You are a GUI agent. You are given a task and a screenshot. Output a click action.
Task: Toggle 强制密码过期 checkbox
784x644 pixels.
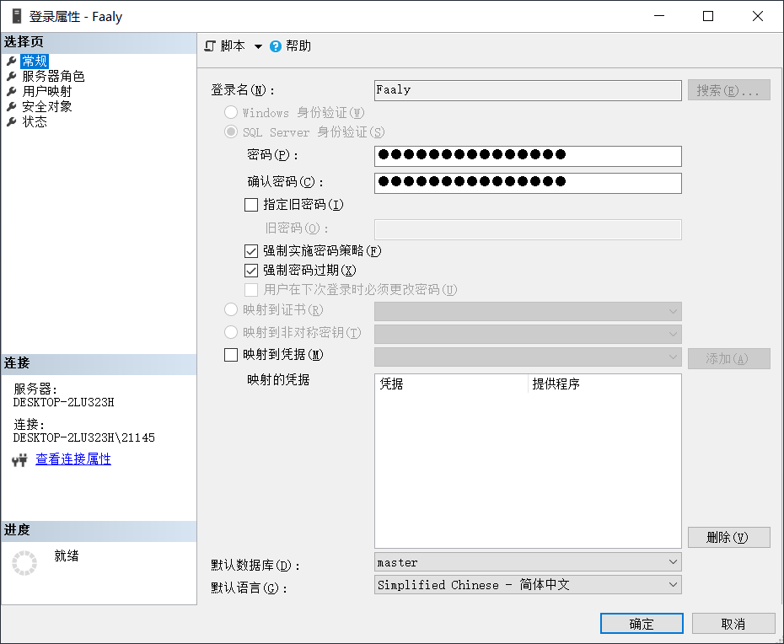coord(251,271)
